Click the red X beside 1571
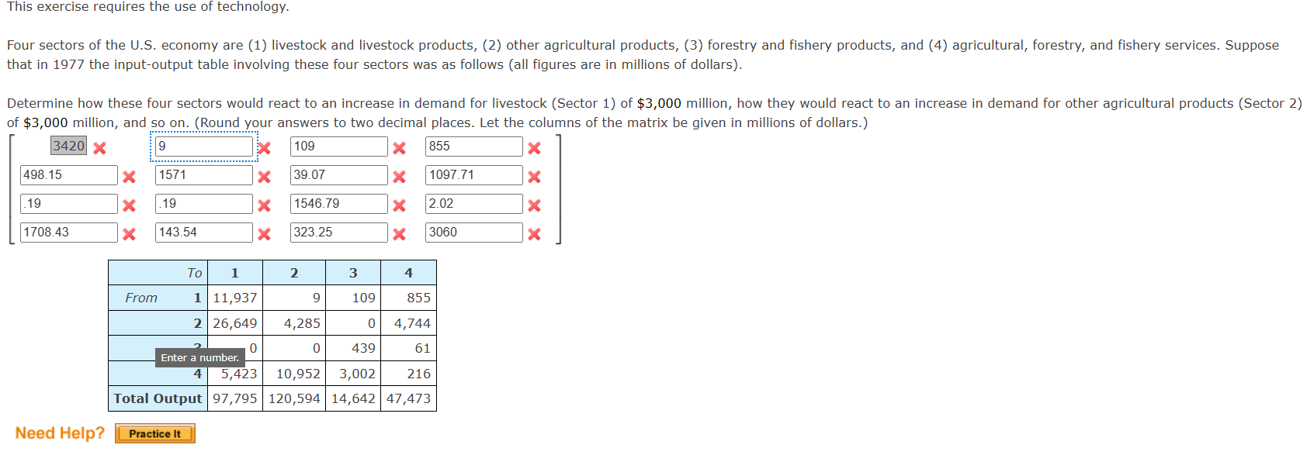Image resolution: width=1314 pixels, height=455 pixels. coord(264,176)
